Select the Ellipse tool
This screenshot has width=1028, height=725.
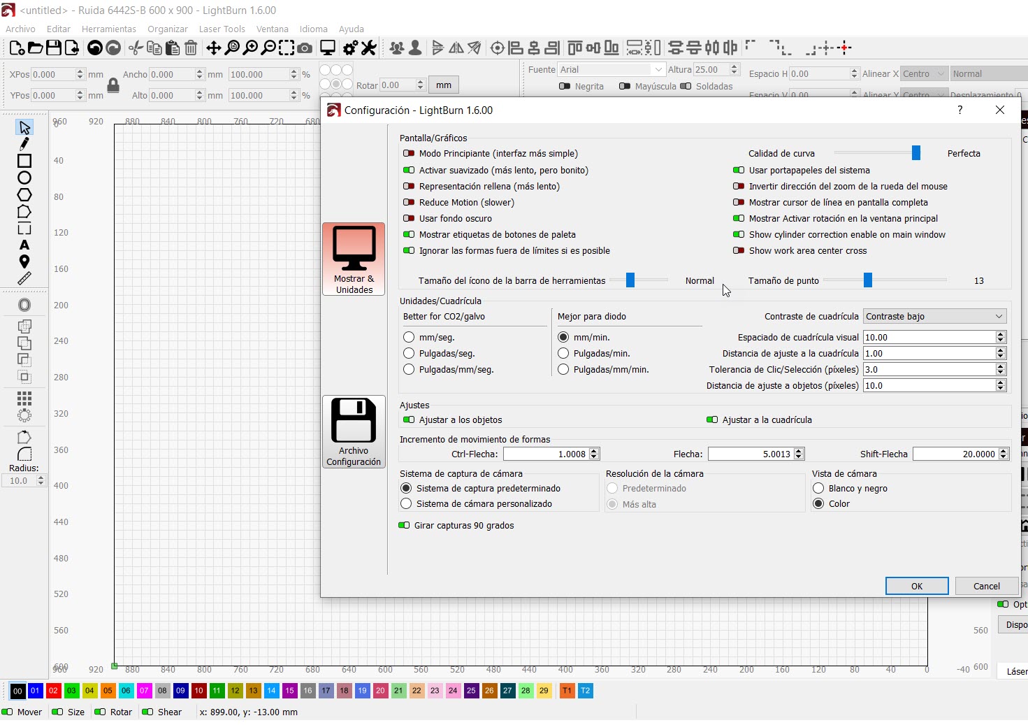point(24,178)
